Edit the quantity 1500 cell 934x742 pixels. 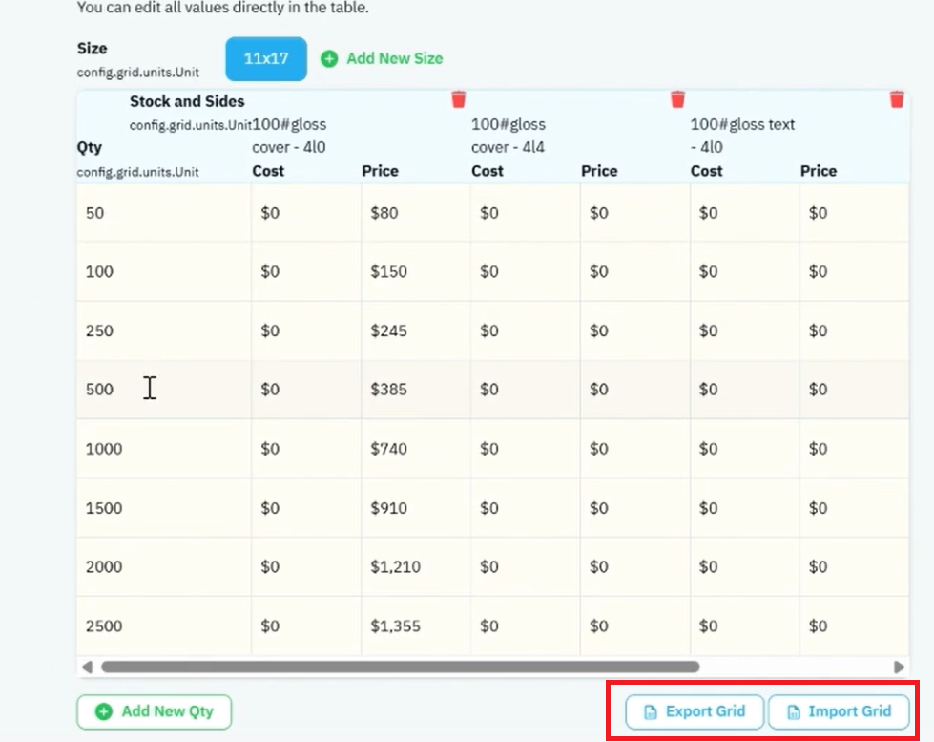[x=164, y=508]
